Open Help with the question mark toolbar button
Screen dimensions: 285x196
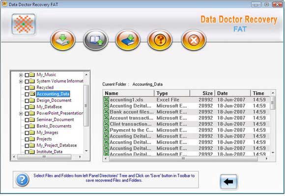(x=160, y=40)
